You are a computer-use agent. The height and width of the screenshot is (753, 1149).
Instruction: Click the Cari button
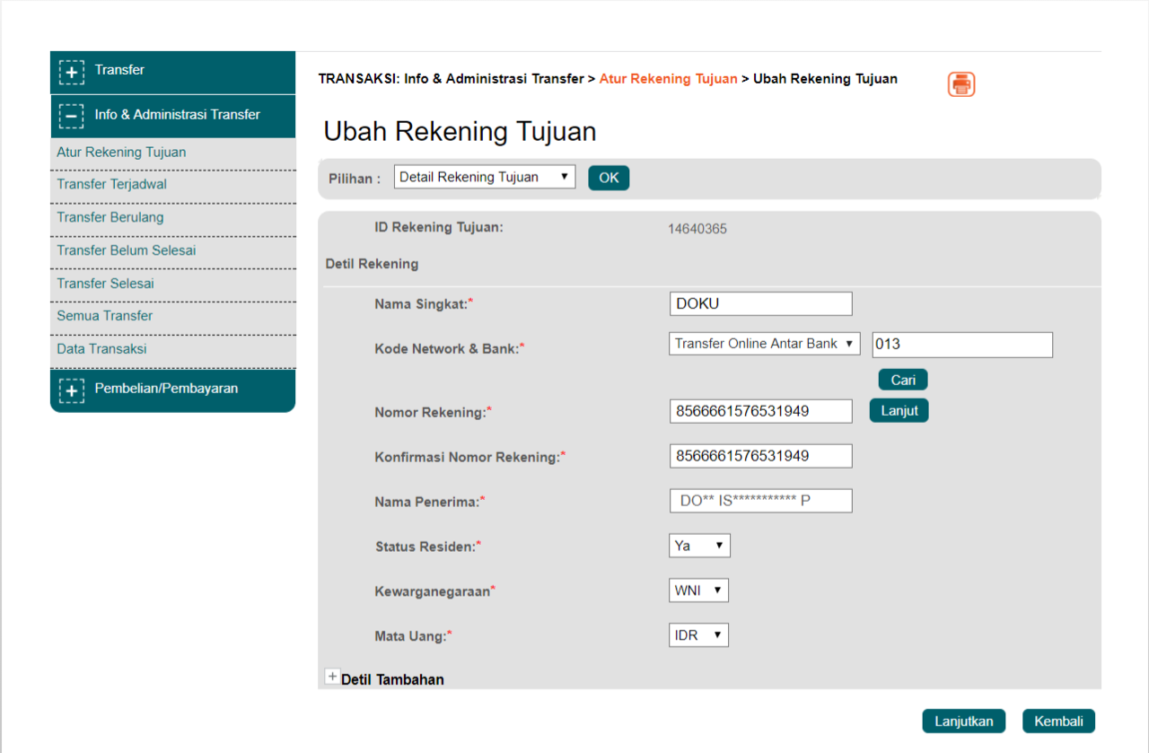[x=903, y=380]
